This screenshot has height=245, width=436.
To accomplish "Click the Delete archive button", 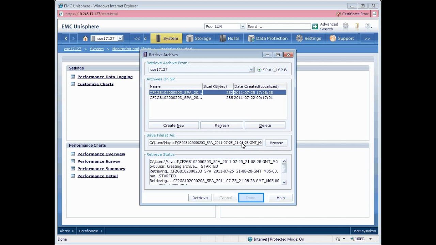I will 265,125.
